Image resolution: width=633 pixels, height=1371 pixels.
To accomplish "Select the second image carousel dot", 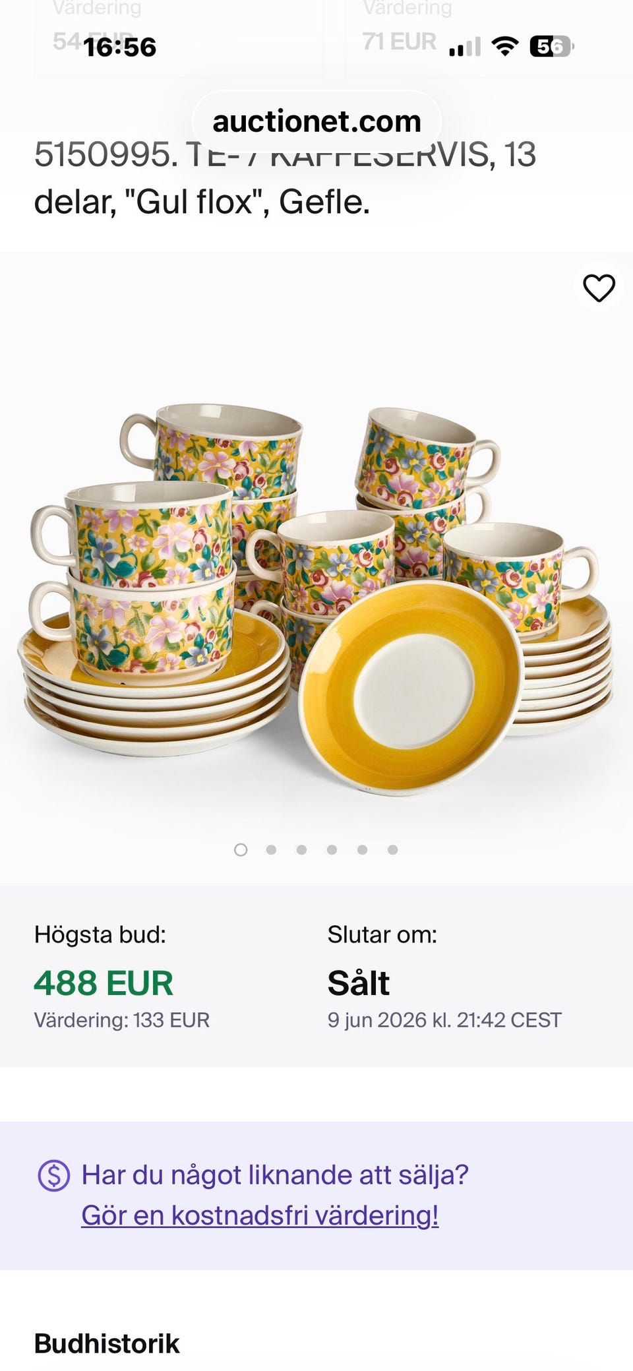I will [x=271, y=849].
